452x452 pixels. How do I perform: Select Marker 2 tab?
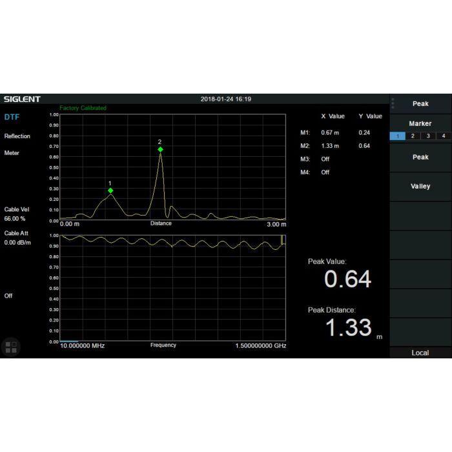tap(413, 136)
